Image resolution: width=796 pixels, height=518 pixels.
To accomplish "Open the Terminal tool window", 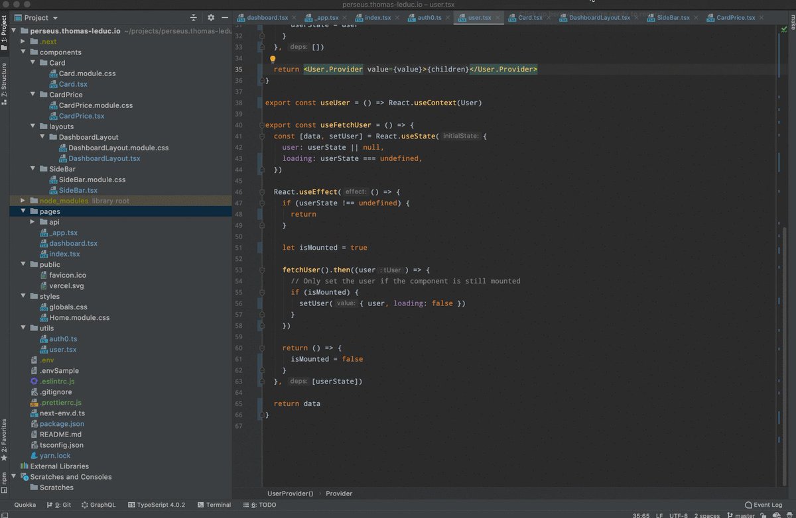I will tap(214, 505).
